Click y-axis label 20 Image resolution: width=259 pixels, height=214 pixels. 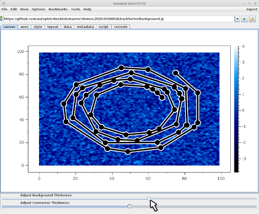point(21,143)
